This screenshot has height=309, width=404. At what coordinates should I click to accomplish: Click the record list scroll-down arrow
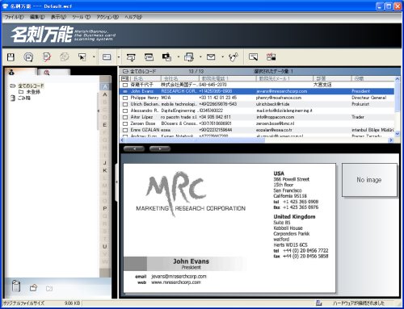tap(397, 134)
